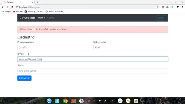Open the grey round extension icon
185x104 pixels.
pos(172,7)
